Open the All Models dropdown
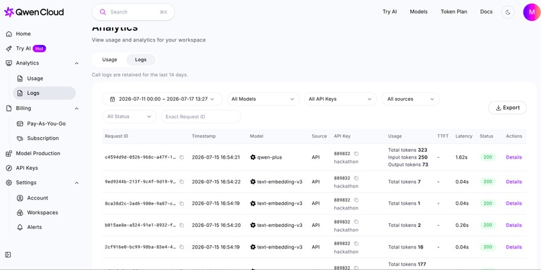541x270 pixels. (263, 99)
